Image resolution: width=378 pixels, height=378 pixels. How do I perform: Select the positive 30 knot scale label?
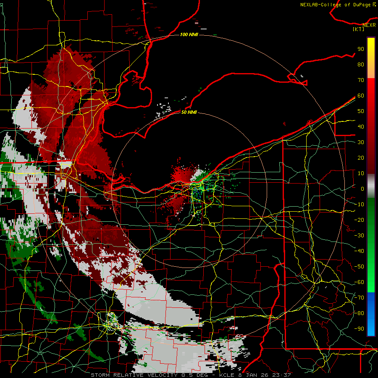(361, 142)
